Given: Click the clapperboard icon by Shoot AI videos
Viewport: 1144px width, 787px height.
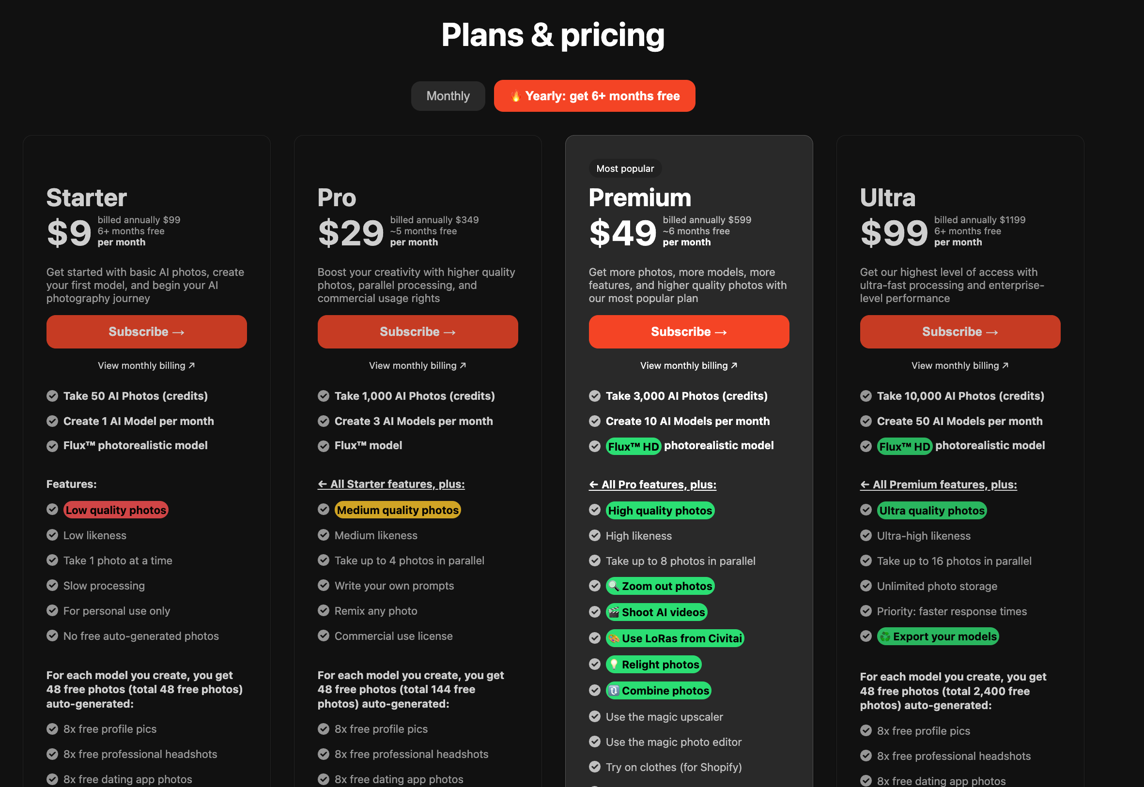Looking at the screenshot, I should (x=613, y=612).
